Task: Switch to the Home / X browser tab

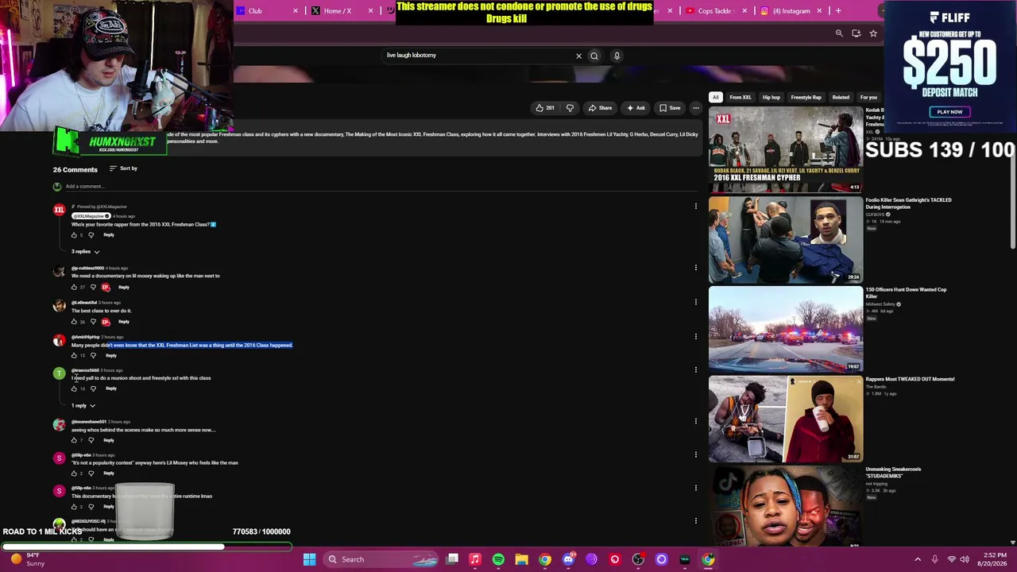Action: pyautogui.click(x=337, y=11)
